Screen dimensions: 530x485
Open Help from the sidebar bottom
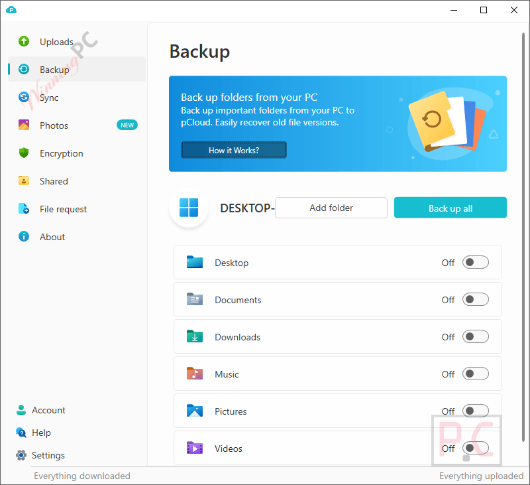(x=34, y=433)
